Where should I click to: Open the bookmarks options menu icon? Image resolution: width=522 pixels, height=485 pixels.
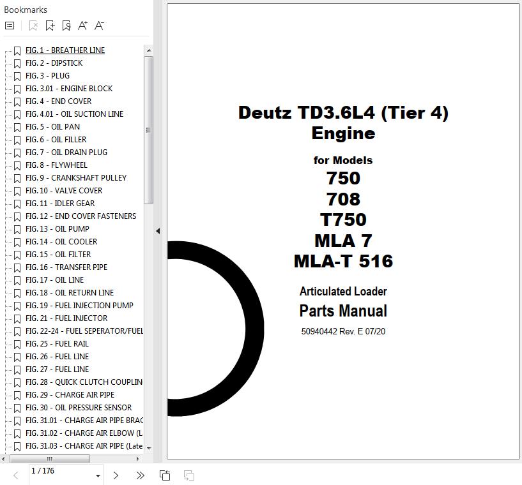(x=10, y=26)
